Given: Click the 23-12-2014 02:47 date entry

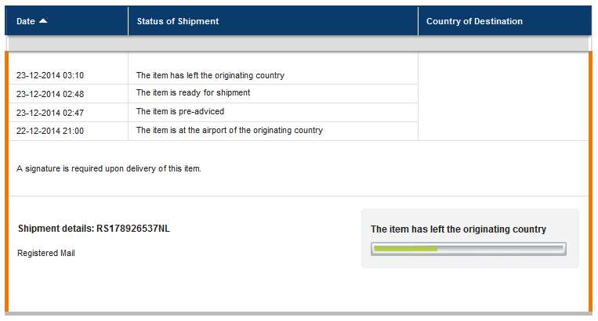Looking at the screenshot, I should 50,112.
